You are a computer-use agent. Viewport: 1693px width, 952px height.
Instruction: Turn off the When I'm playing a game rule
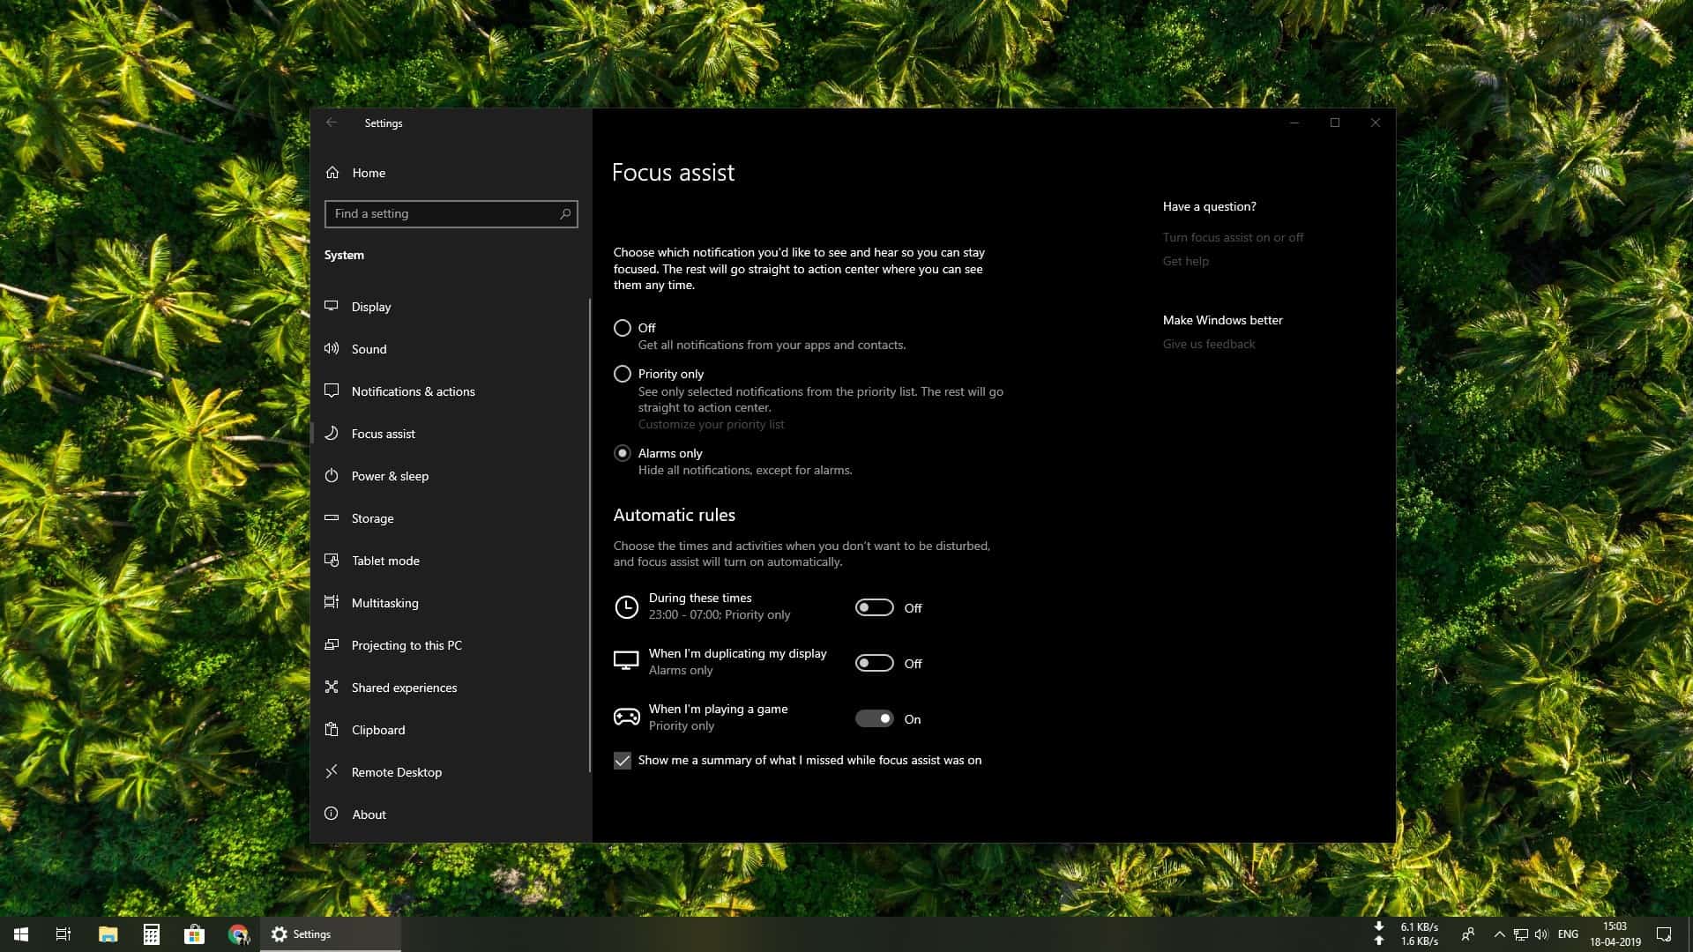point(874,718)
